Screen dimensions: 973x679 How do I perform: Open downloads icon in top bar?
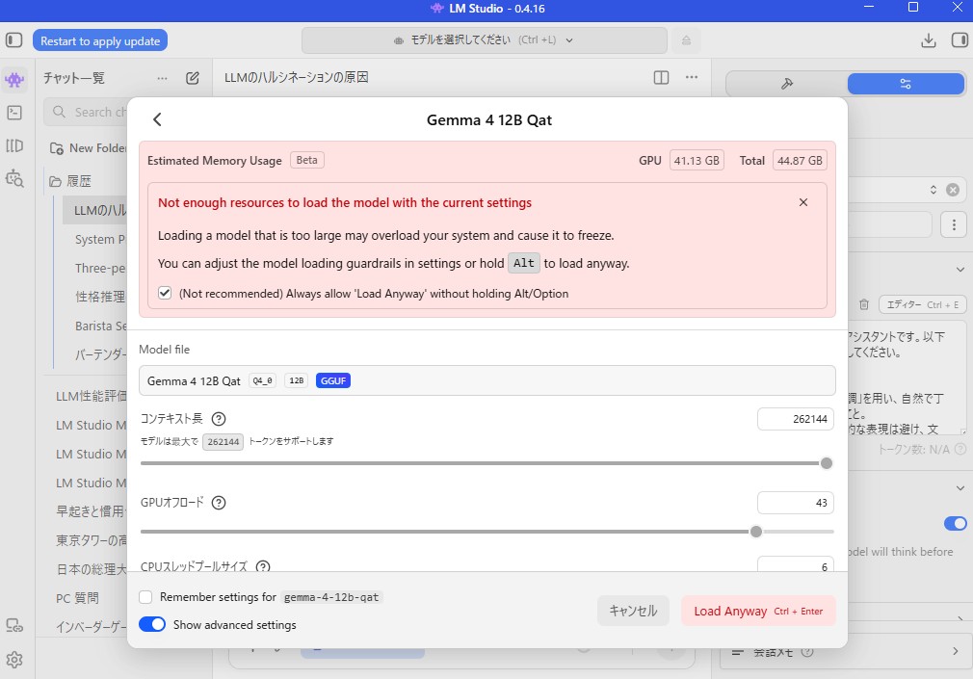point(929,40)
